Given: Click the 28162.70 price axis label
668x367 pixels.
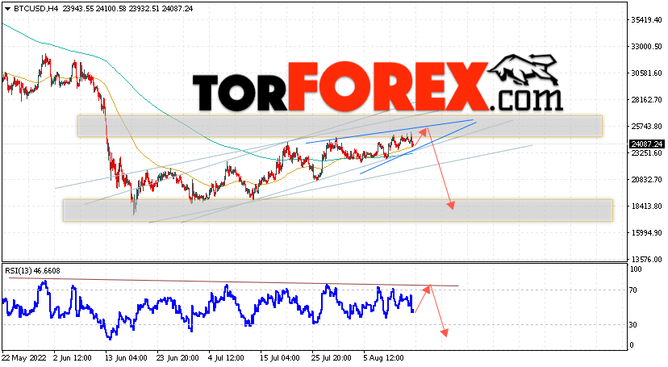Looking at the screenshot, I should (x=646, y=100).
